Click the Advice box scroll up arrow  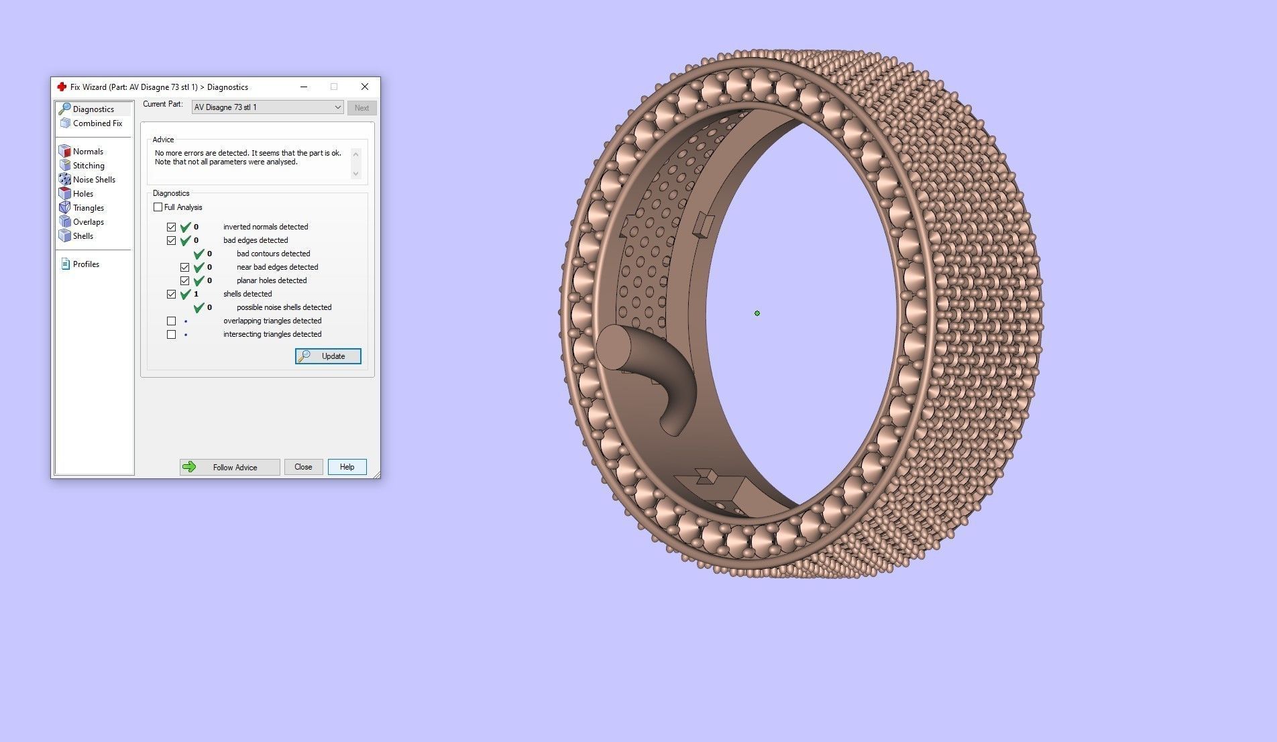click(x=355, y=154)
